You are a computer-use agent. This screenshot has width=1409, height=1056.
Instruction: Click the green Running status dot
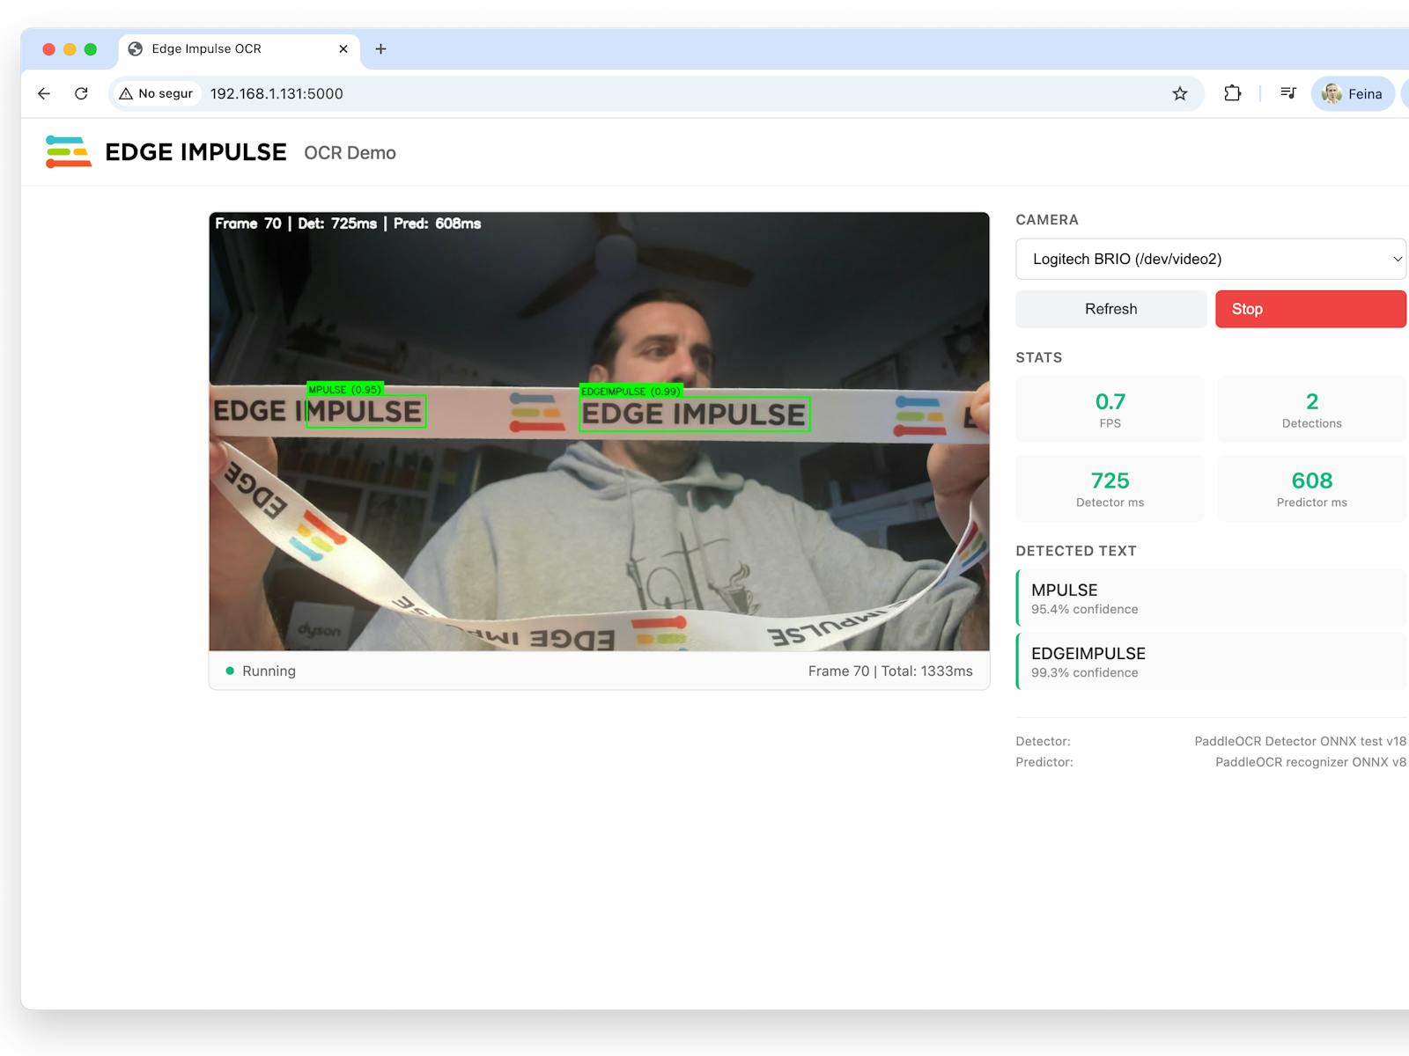coord(229,671)
